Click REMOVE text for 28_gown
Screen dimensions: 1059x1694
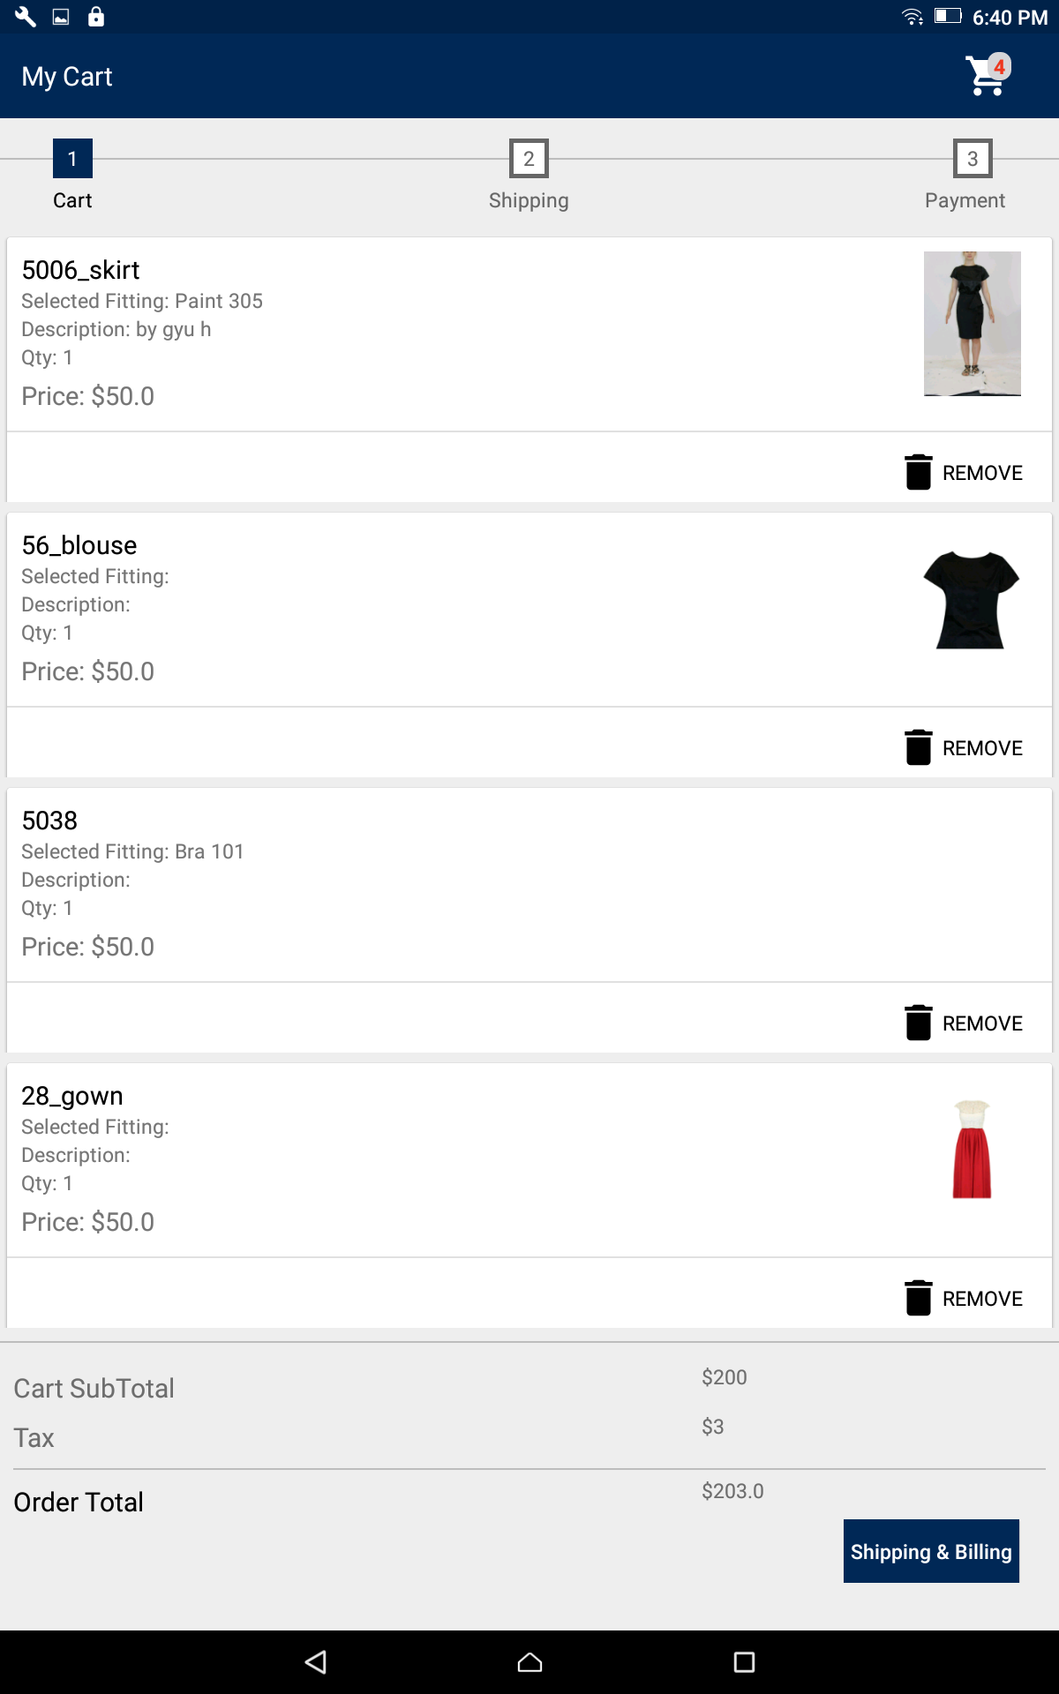(982, 1299)
